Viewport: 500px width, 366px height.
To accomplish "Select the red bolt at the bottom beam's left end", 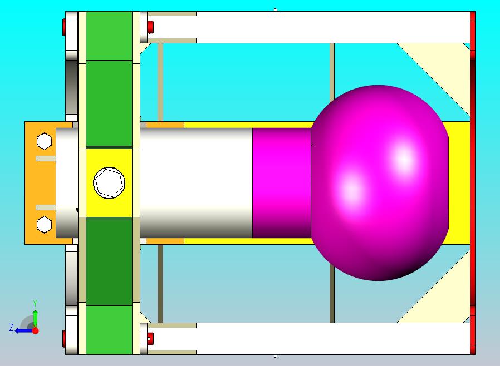I will 150,339.
